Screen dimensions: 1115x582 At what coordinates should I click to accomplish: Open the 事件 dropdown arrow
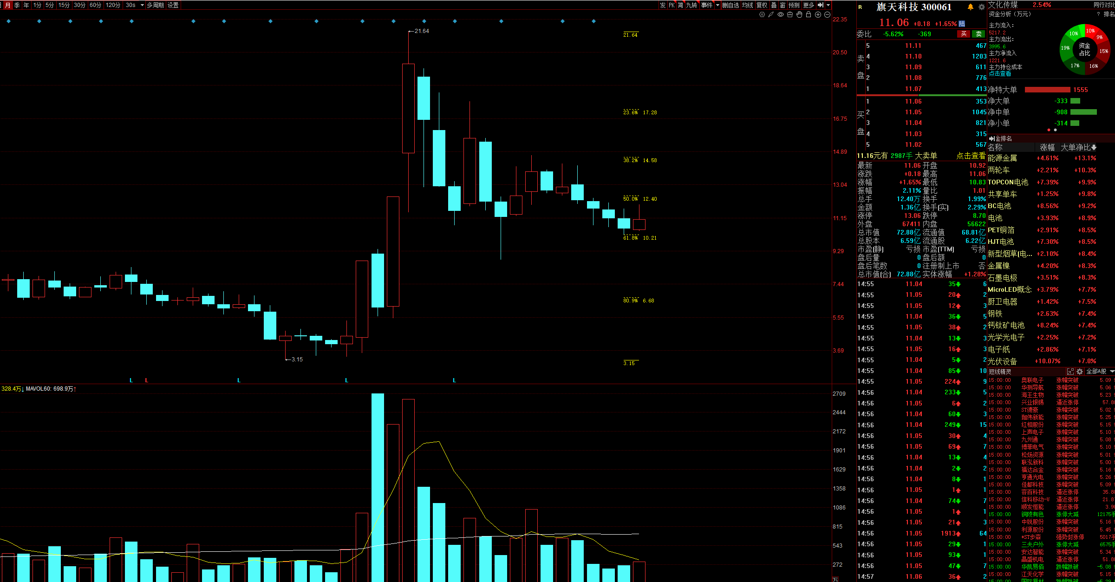(717, 5)
